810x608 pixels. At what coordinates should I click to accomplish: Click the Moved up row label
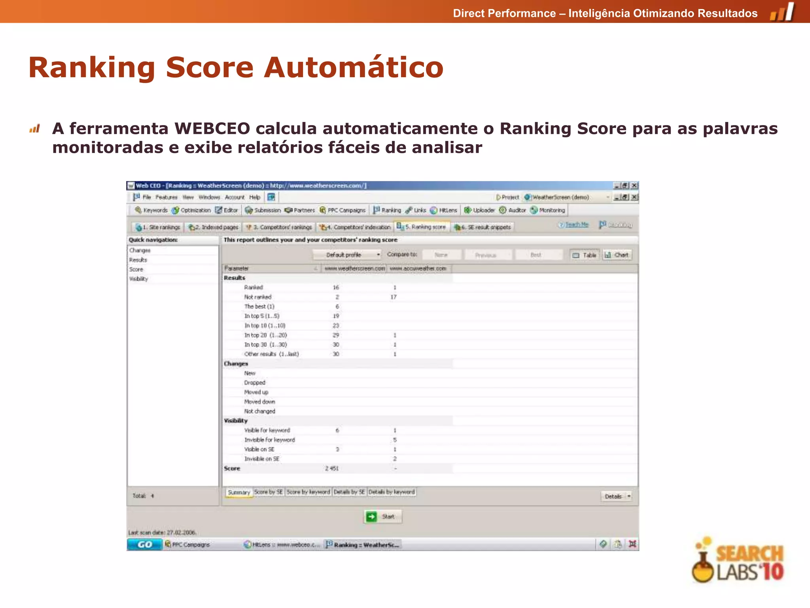pyautogui.click(x=256, y=392)
